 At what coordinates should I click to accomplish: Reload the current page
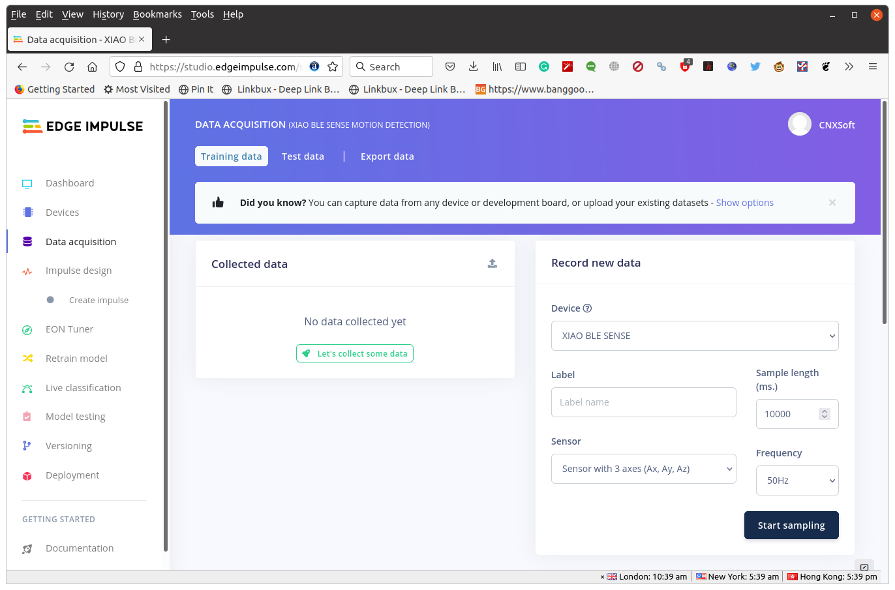[69, 66]
